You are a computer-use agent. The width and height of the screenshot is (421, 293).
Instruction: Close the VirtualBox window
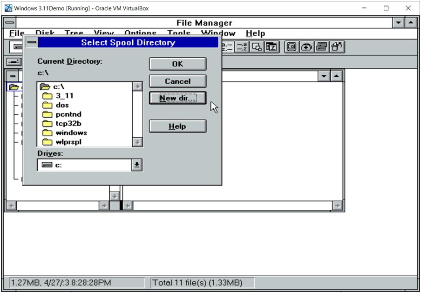pos(408,8)
